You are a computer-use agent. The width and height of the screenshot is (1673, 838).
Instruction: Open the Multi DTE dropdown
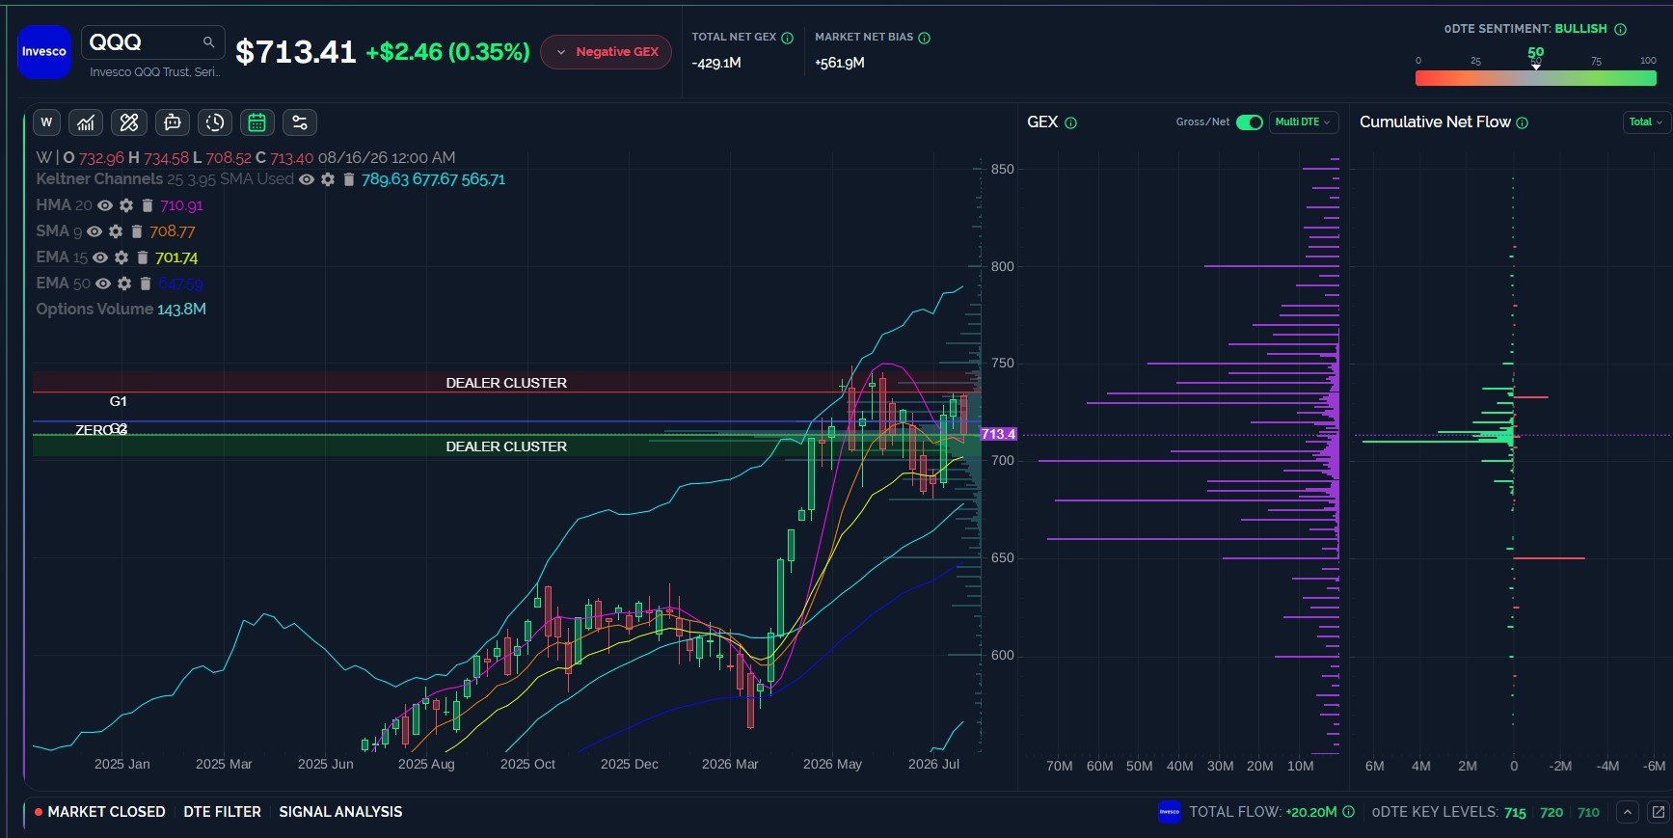[x=1303, y=122]
